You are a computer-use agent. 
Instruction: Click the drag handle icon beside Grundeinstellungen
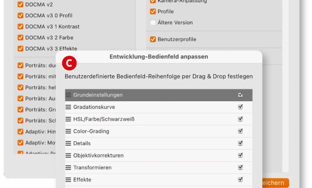pyautogui.click(x=68, y=95)
